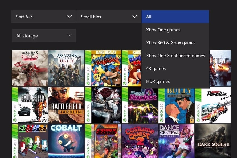The width and height of the screenshot is (237, 158).
Task: Open Burnout Paradise tile
Action: click(x=213, y=105)
